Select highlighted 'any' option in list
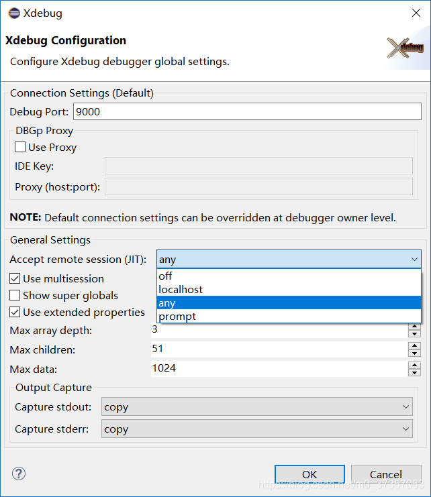The height and width of the screenshot is (497, 431). point(289,302)
